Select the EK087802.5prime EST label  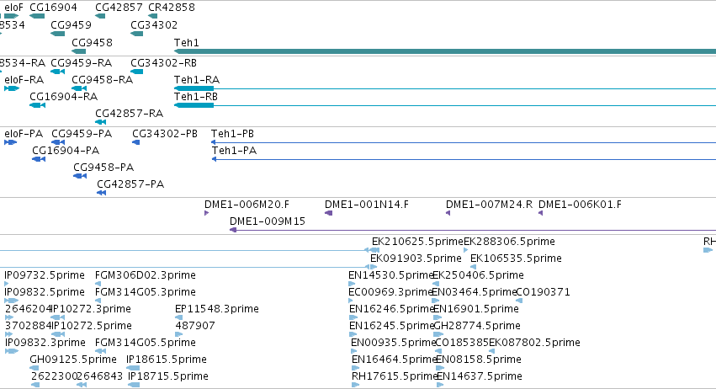click(534, 343)
